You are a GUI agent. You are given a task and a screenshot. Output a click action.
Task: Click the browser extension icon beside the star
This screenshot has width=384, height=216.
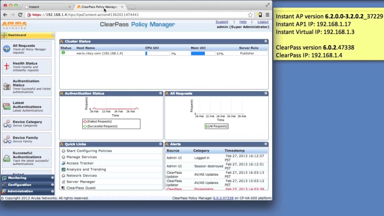click(259, 15)
